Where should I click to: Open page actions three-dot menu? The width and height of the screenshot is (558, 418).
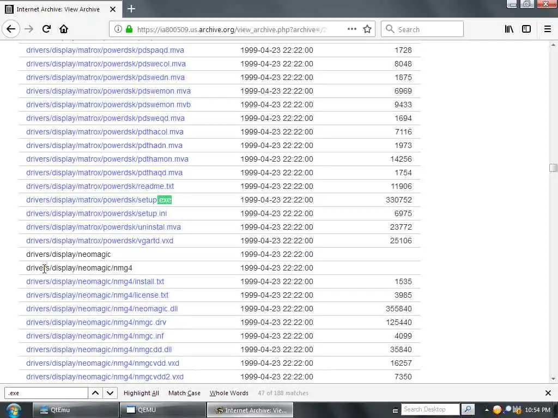point(351,29)
